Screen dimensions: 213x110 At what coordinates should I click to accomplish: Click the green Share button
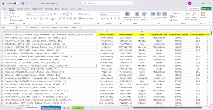(207, 9)
